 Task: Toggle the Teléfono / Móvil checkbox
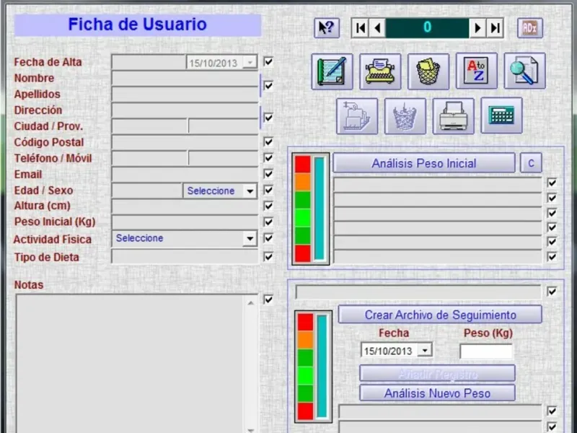click(268, 157)
